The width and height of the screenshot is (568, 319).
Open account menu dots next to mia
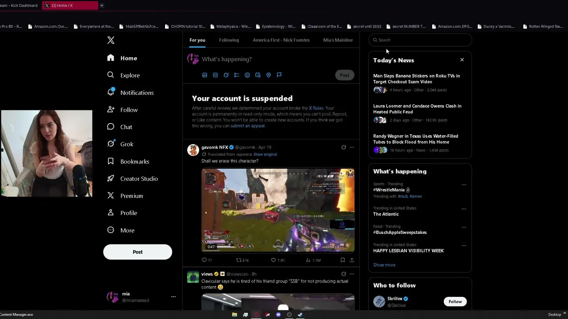(174, 297)
